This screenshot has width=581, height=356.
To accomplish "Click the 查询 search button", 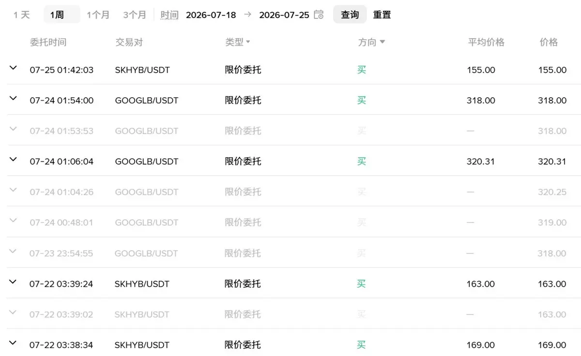I will pos(350,15).
